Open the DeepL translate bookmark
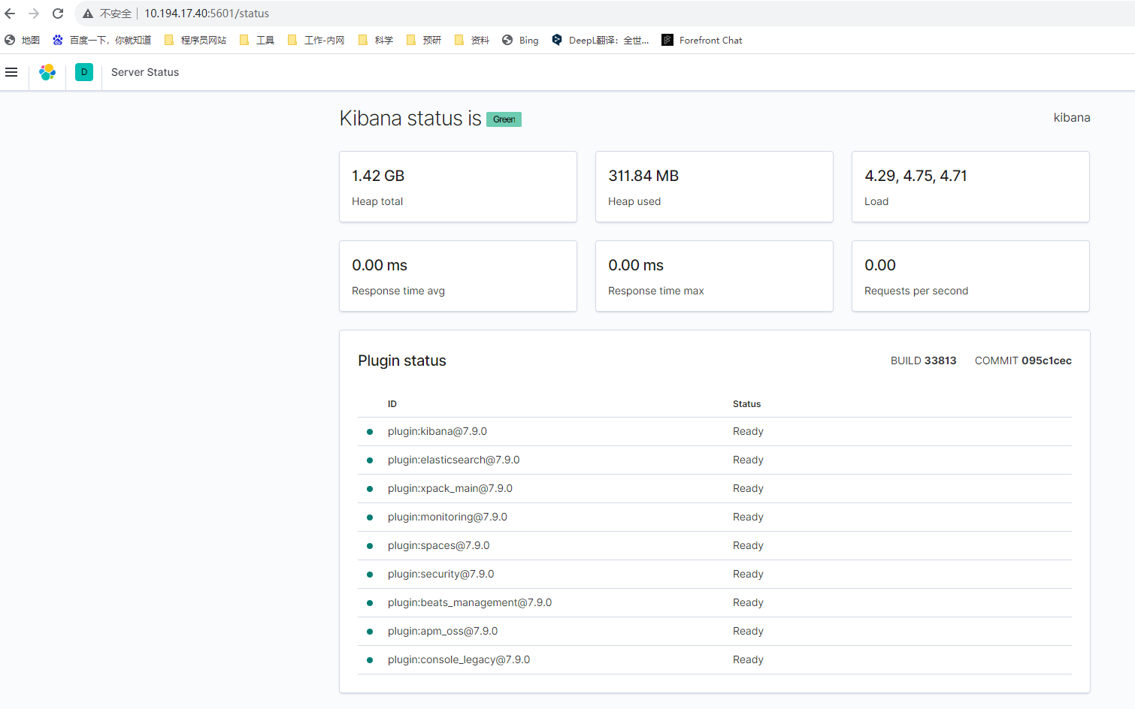Image resolution: width=1135 pixels, height=709 pixels. pyautogui.click(x=600, y=41)
